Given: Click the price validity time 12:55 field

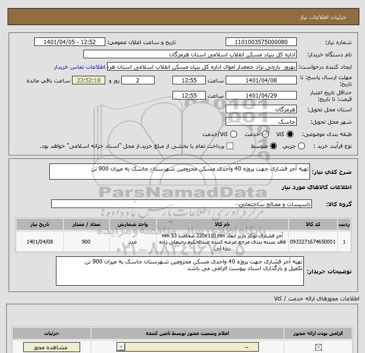Looking at the screenshot, I should (x=189, y=95).
